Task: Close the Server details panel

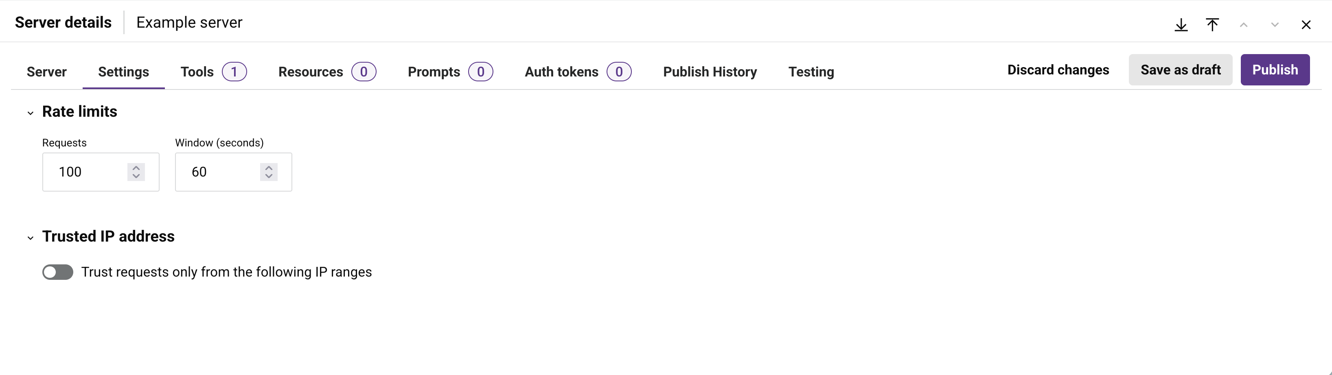Action: (x=1306, y=25)
